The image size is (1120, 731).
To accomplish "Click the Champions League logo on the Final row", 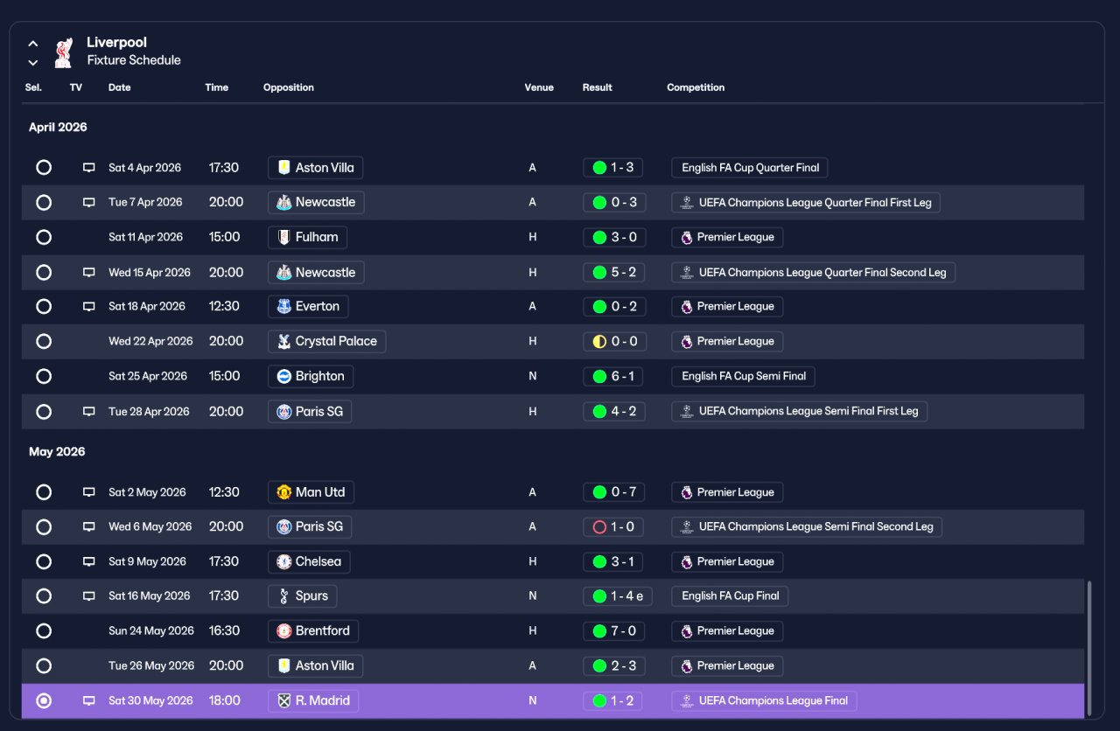I will click(687, 700).
